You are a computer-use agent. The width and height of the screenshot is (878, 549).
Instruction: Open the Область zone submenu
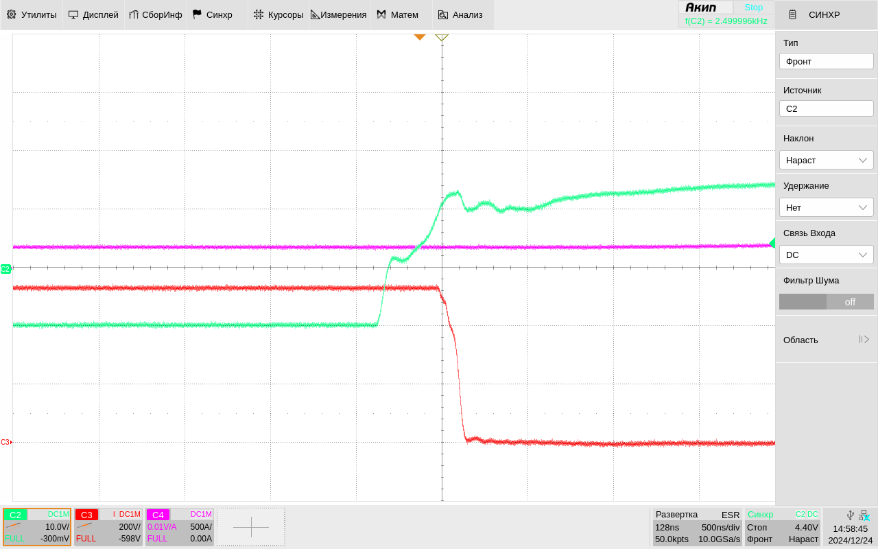826,340
